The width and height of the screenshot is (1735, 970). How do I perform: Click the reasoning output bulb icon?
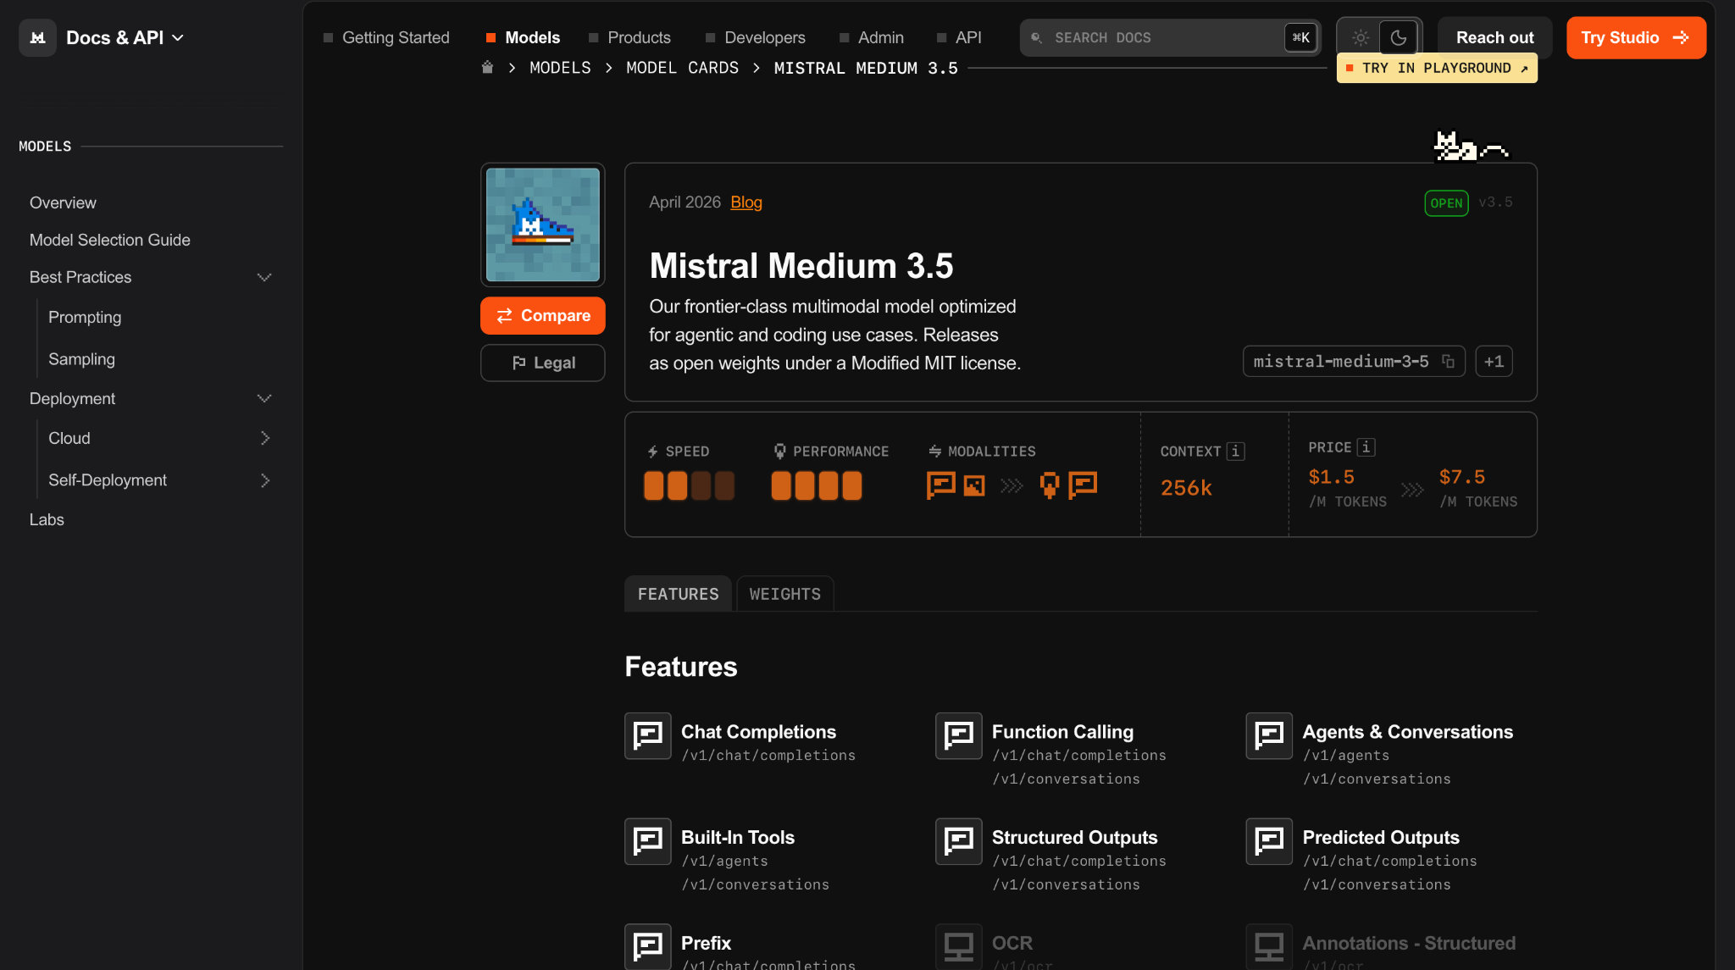pyautogui.click(x=1050, y=485)
